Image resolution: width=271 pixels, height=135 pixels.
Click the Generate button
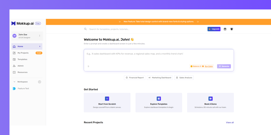coord(224,66)
